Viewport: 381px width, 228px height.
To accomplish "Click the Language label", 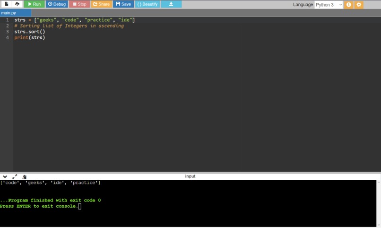I will click(303, 5).
